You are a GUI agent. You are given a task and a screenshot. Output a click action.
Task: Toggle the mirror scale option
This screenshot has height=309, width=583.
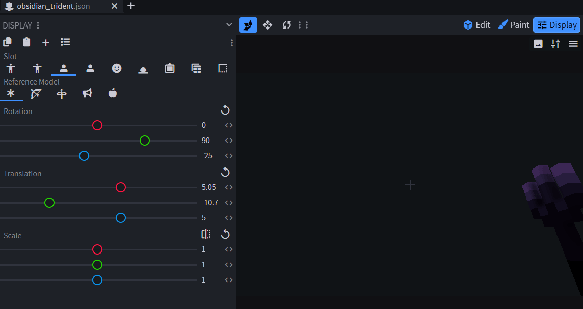point(206,234)
